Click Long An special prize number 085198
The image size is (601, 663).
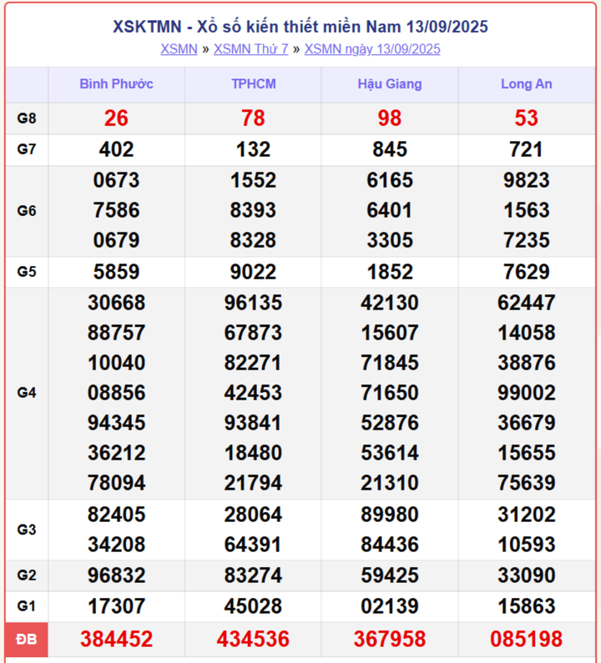pyautogui.click(x=526, y=640)
